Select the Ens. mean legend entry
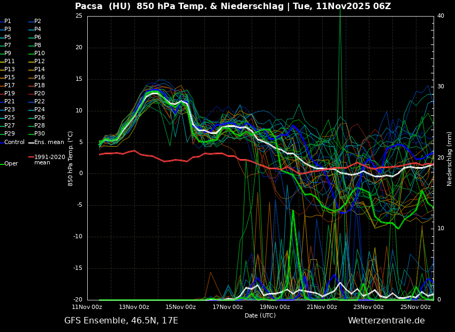455x332 pixels. click(x=49, y=142)
